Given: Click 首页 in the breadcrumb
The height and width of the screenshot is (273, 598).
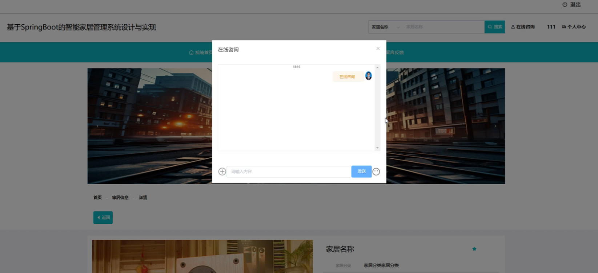Looking at the screenshot, I should pyautogui.click(x=97, y=198).
